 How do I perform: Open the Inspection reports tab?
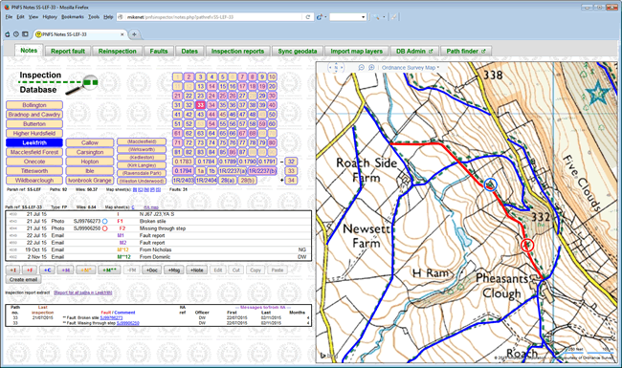[x=237, y=51]
